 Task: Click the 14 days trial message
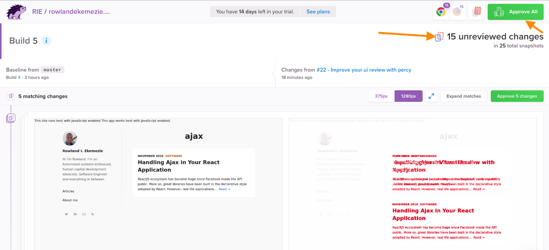point(255,12)
